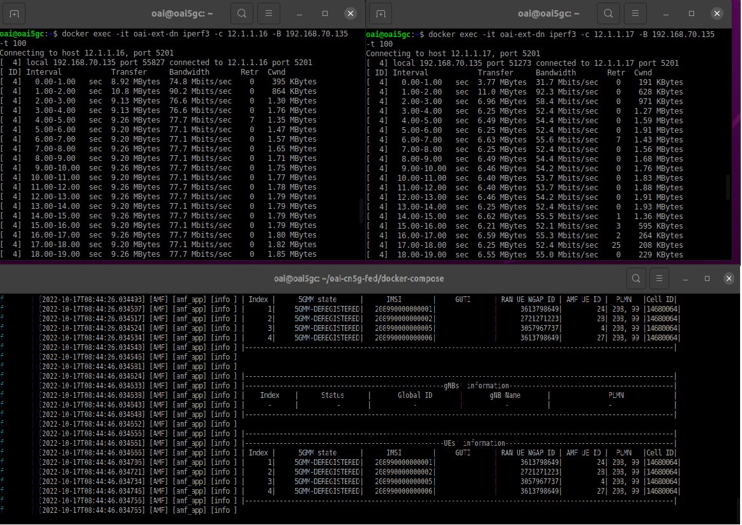Open hamburger menu in left terminal window
742x525 pixels.
tap(269, 13)
